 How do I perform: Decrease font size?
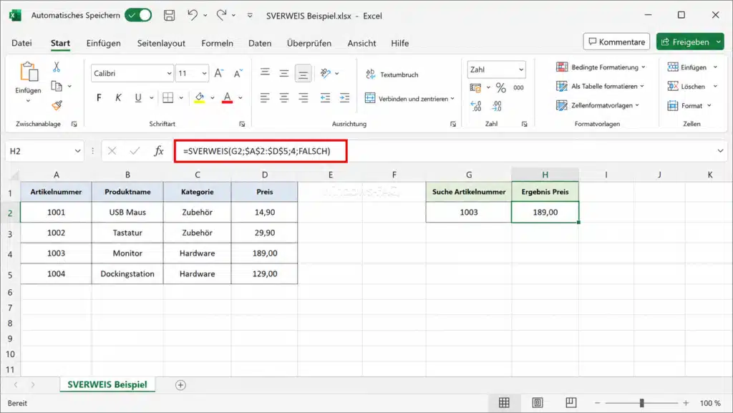[238, 73]
